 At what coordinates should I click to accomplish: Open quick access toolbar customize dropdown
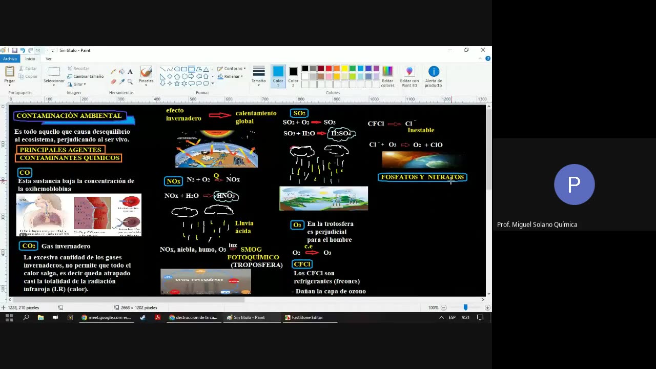[x=52, y=51]
